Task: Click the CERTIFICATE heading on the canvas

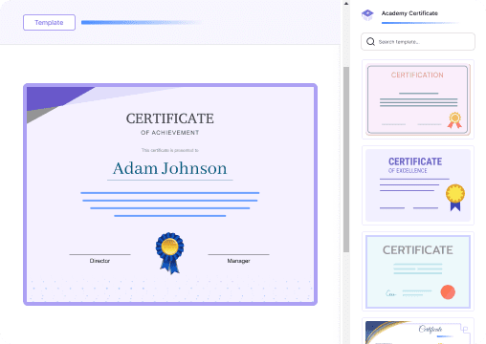Action: tap(170, 118)
